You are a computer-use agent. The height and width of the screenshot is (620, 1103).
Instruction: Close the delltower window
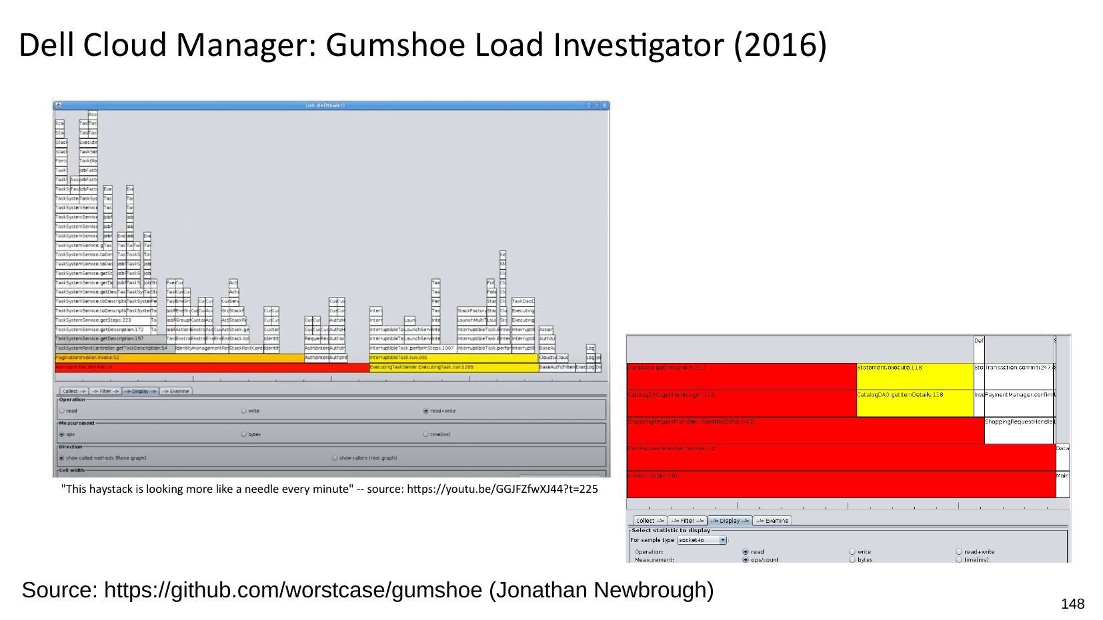click(x=605, y=105)
